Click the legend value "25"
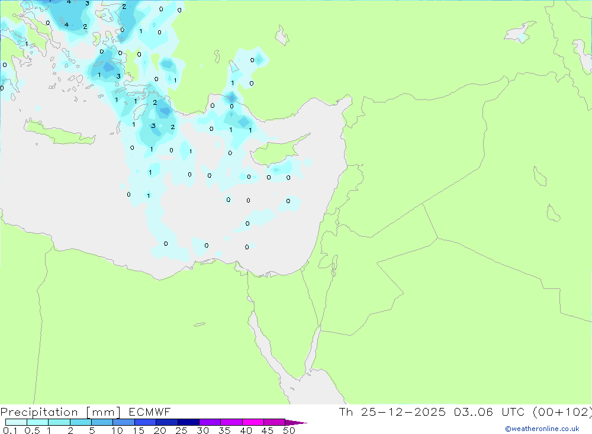The width and height of the screenshot is (592, 434). (181, 430)
